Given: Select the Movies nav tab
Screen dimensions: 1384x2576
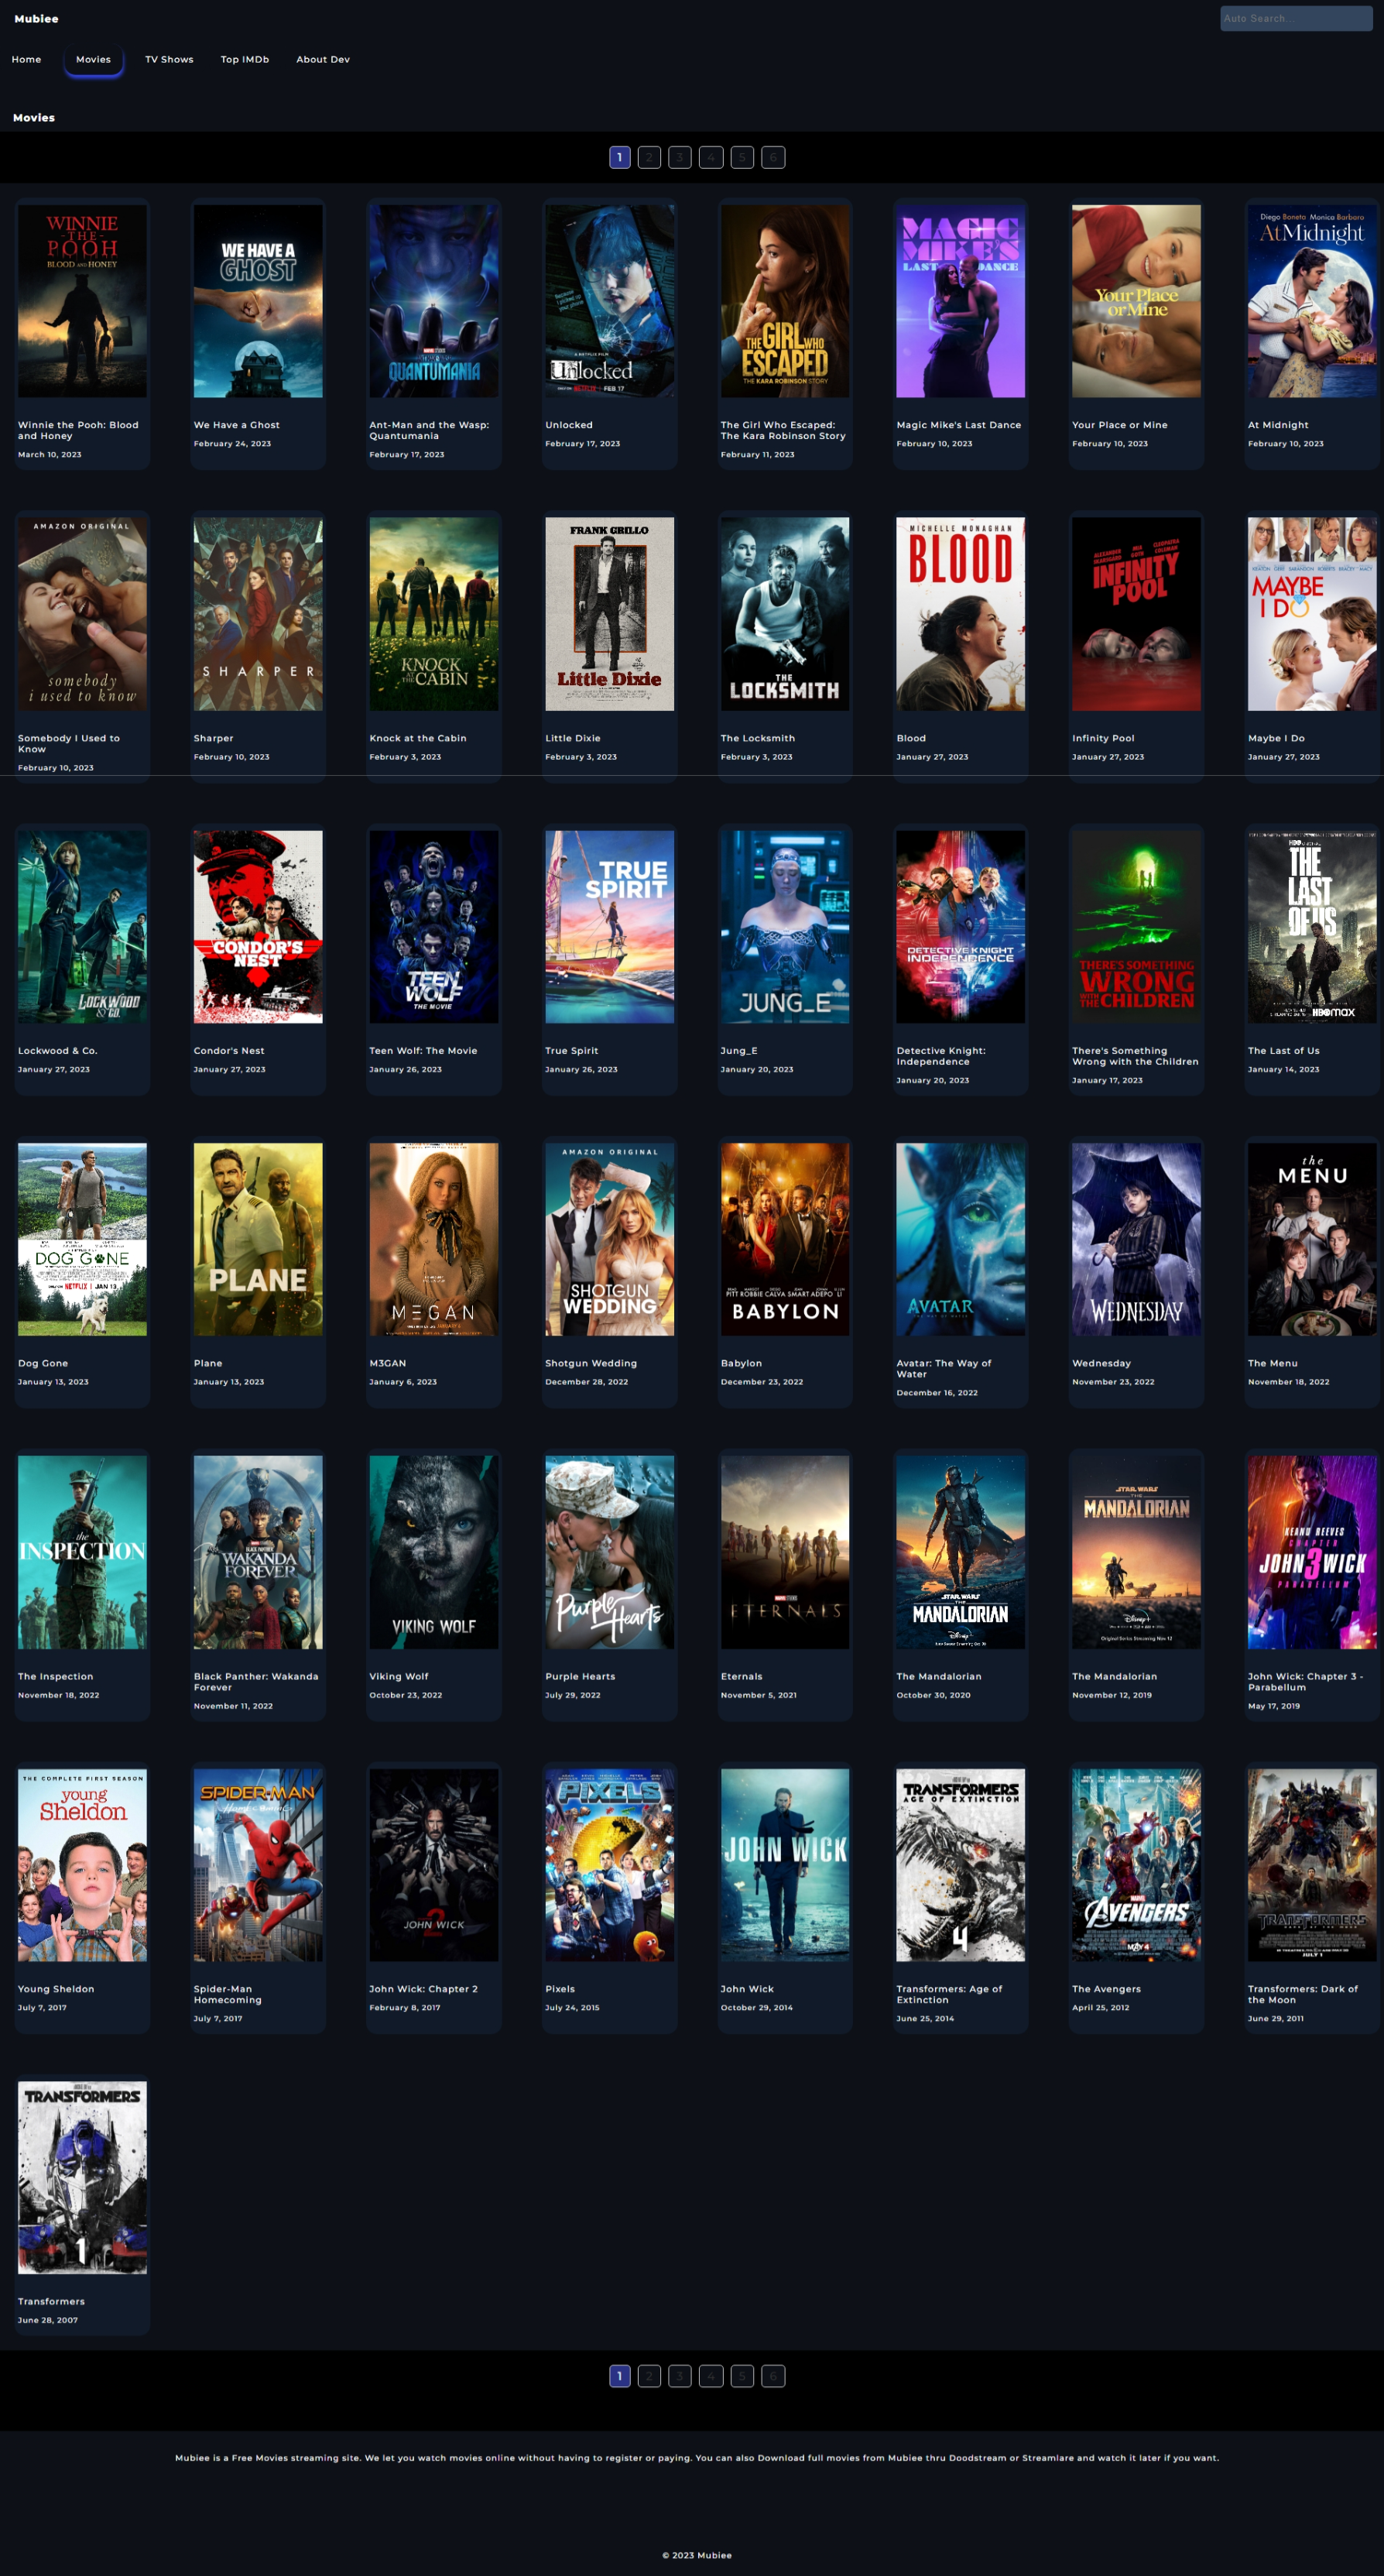Looking at the screenshot, I should tap(94, 59).
